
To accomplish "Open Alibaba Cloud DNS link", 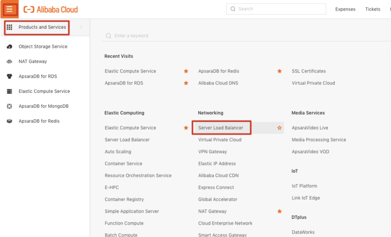I will 218,83.
